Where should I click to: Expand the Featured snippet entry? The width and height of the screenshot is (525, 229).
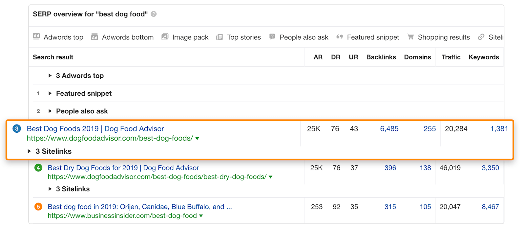50,93
